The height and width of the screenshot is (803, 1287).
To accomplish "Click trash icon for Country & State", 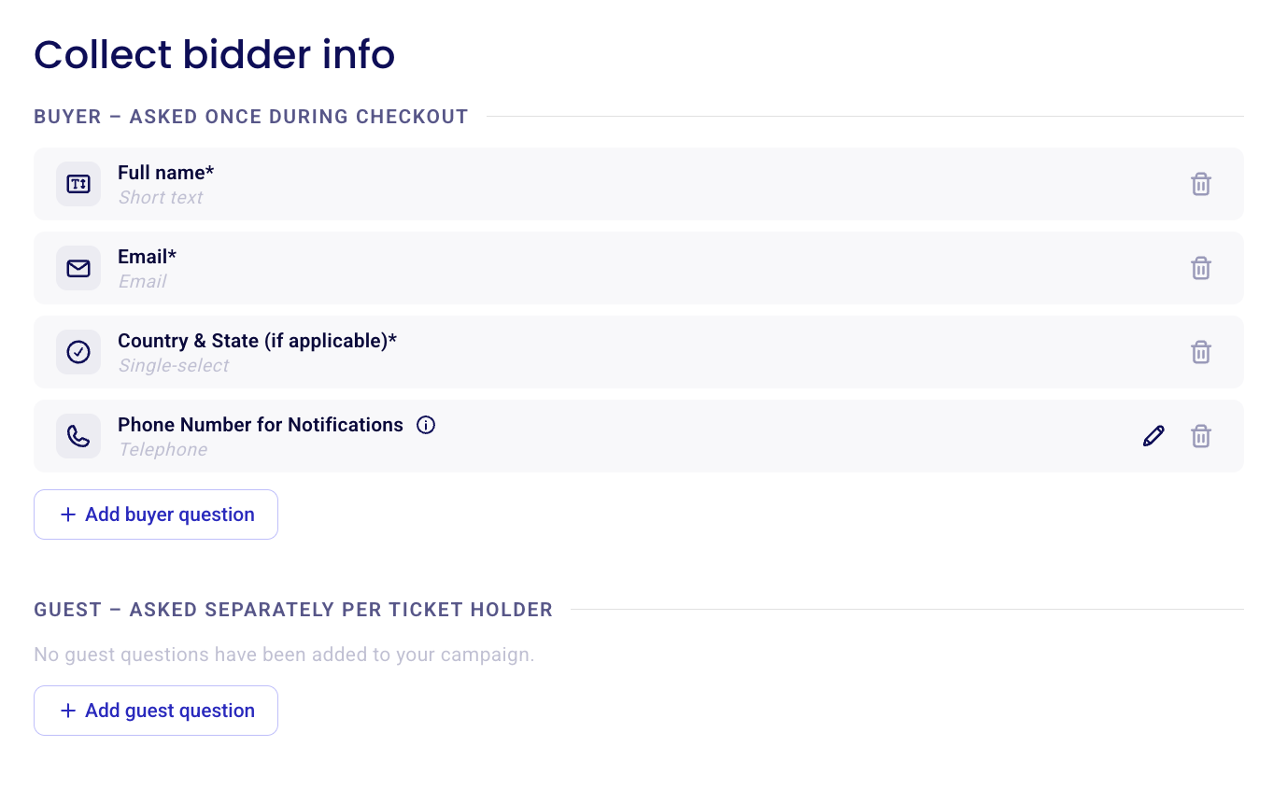I will click(1201, 352).
